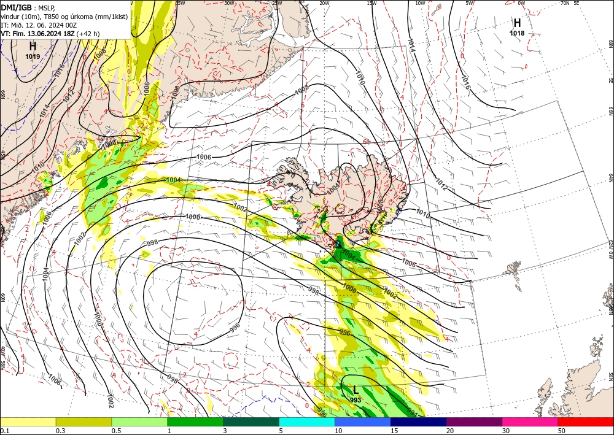Screen dimensions: 614x435
Task: Click the '0W' longitude label at top
Action: tap(521, 3)
